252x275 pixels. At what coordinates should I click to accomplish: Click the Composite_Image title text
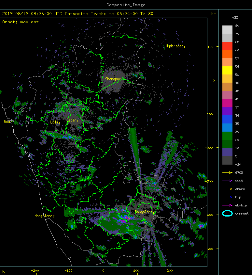click(x=126, y=5)
